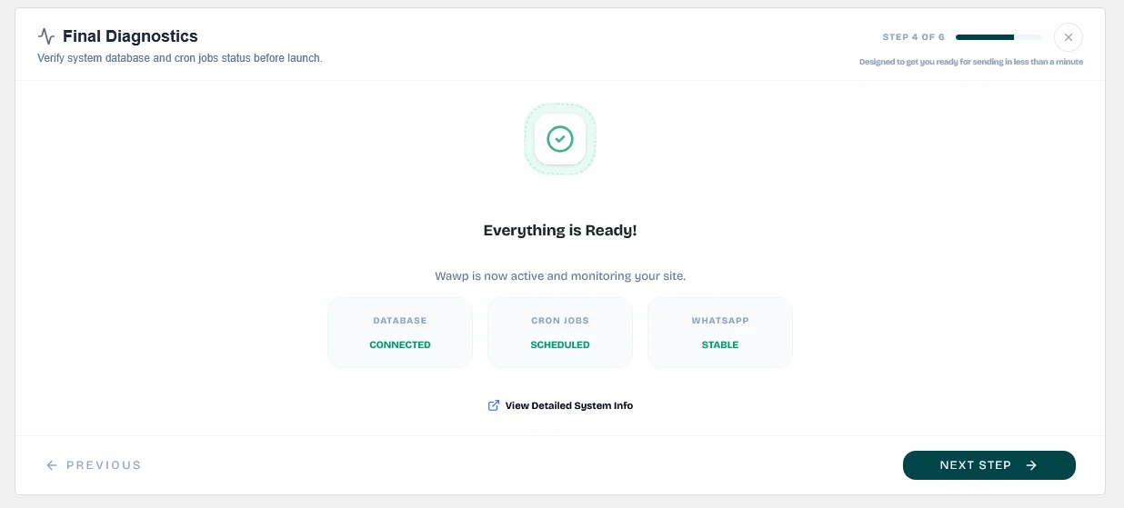This screenshot has height=508, width=1124.
Task: Select the WhatsApp Stable status card
Action: click(x=720, y=333)
